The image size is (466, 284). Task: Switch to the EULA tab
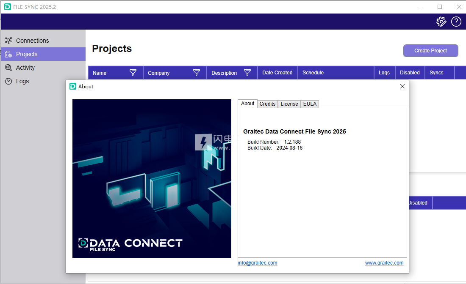pos(310,104)
